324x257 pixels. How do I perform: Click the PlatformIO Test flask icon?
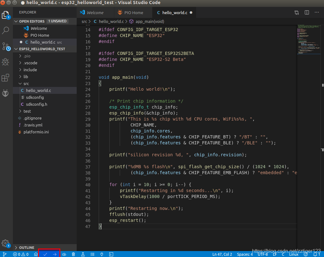[x=83, y=254]
